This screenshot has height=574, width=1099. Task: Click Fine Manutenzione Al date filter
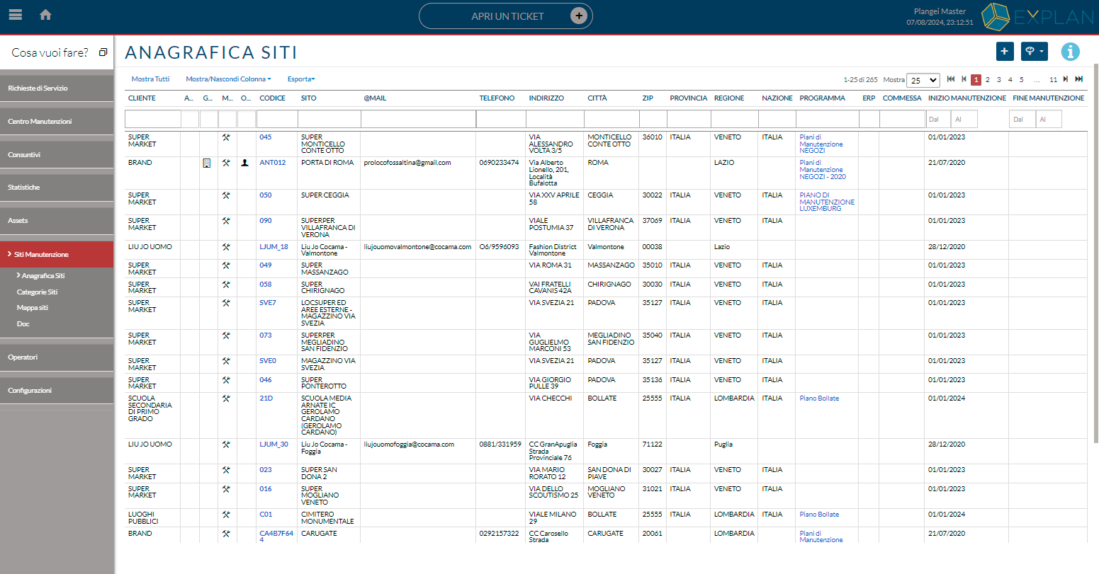coord(1049,120)
